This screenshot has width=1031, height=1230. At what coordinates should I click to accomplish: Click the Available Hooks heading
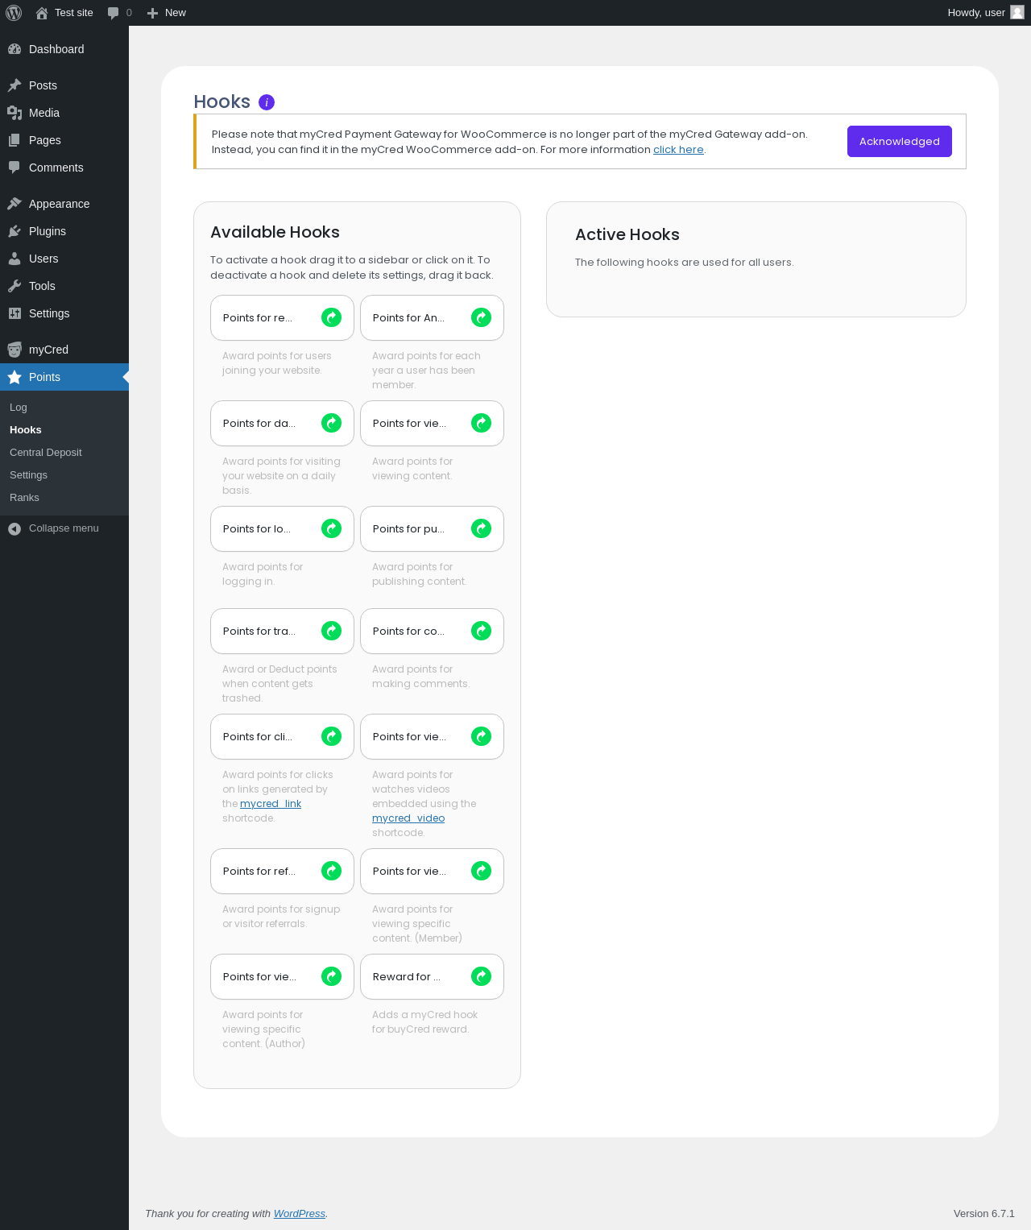pyautogui.click(x=275, y=232)
